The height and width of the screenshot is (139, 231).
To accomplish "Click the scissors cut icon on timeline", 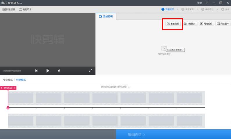I will point(8,108).
